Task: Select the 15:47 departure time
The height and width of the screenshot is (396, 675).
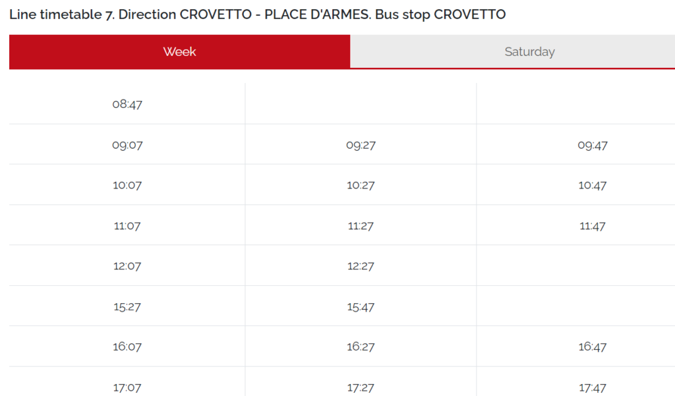Action: click(360, 306)
